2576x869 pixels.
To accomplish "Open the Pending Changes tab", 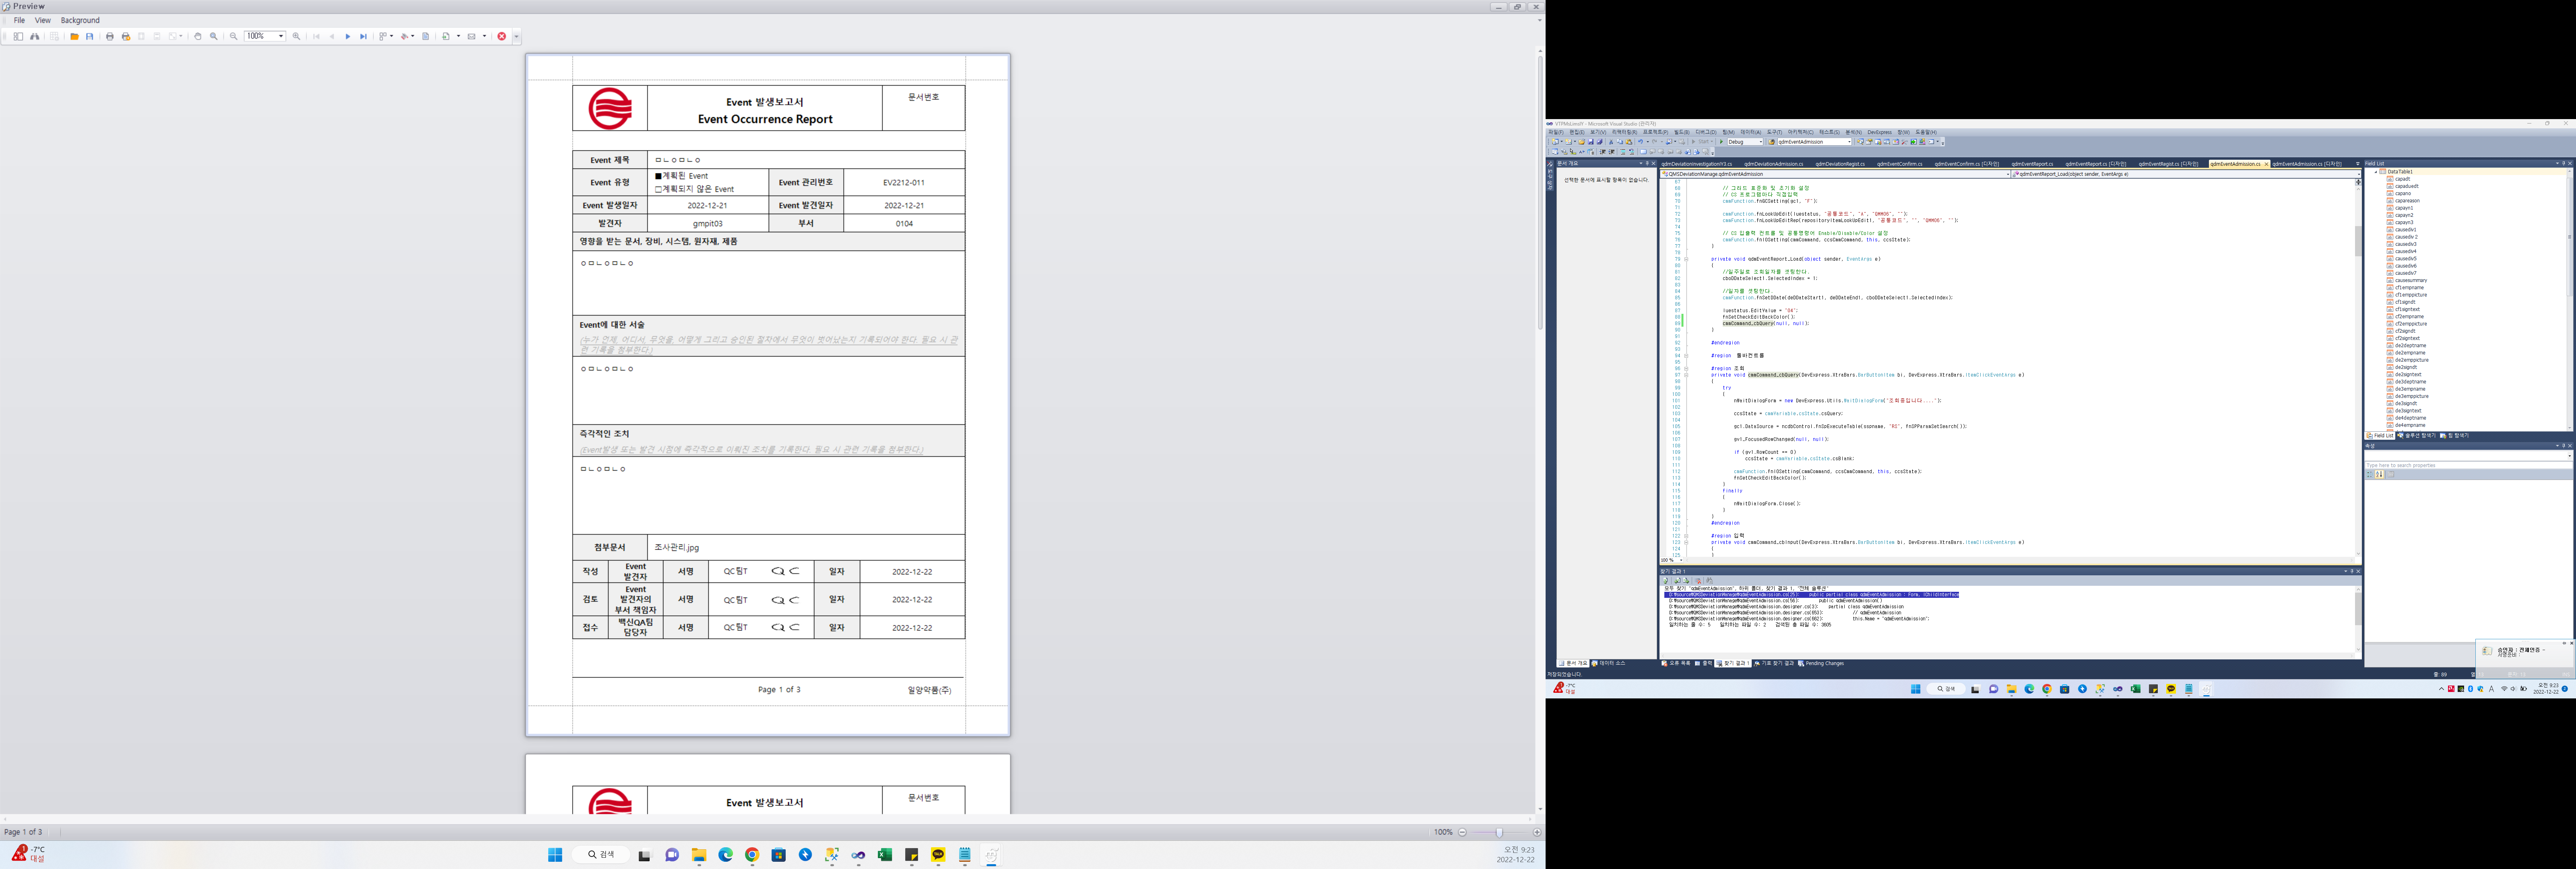I will click(x=1821, y=663).
